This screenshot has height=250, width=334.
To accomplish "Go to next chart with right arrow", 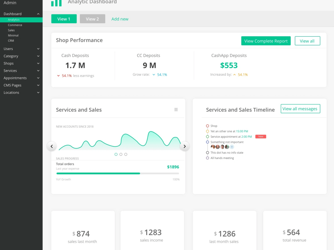I will 185,146.
